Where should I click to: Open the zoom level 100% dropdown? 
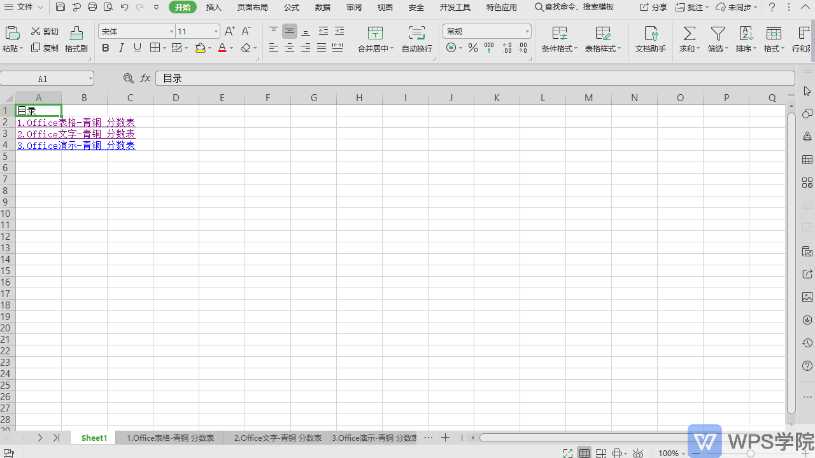(x=673, y=454)
